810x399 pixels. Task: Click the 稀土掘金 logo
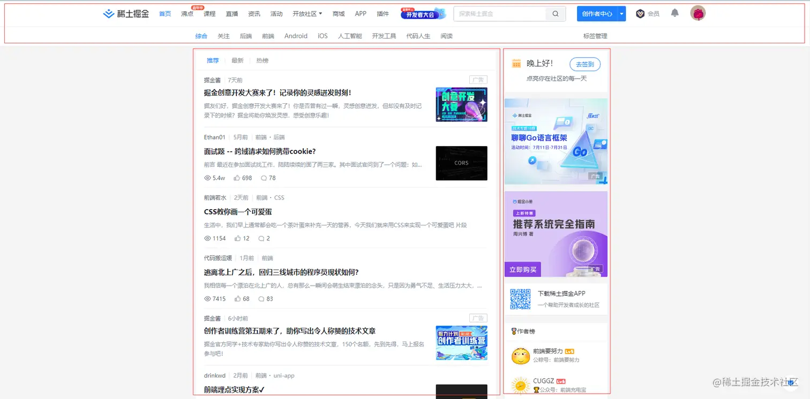tap(125, 13)
